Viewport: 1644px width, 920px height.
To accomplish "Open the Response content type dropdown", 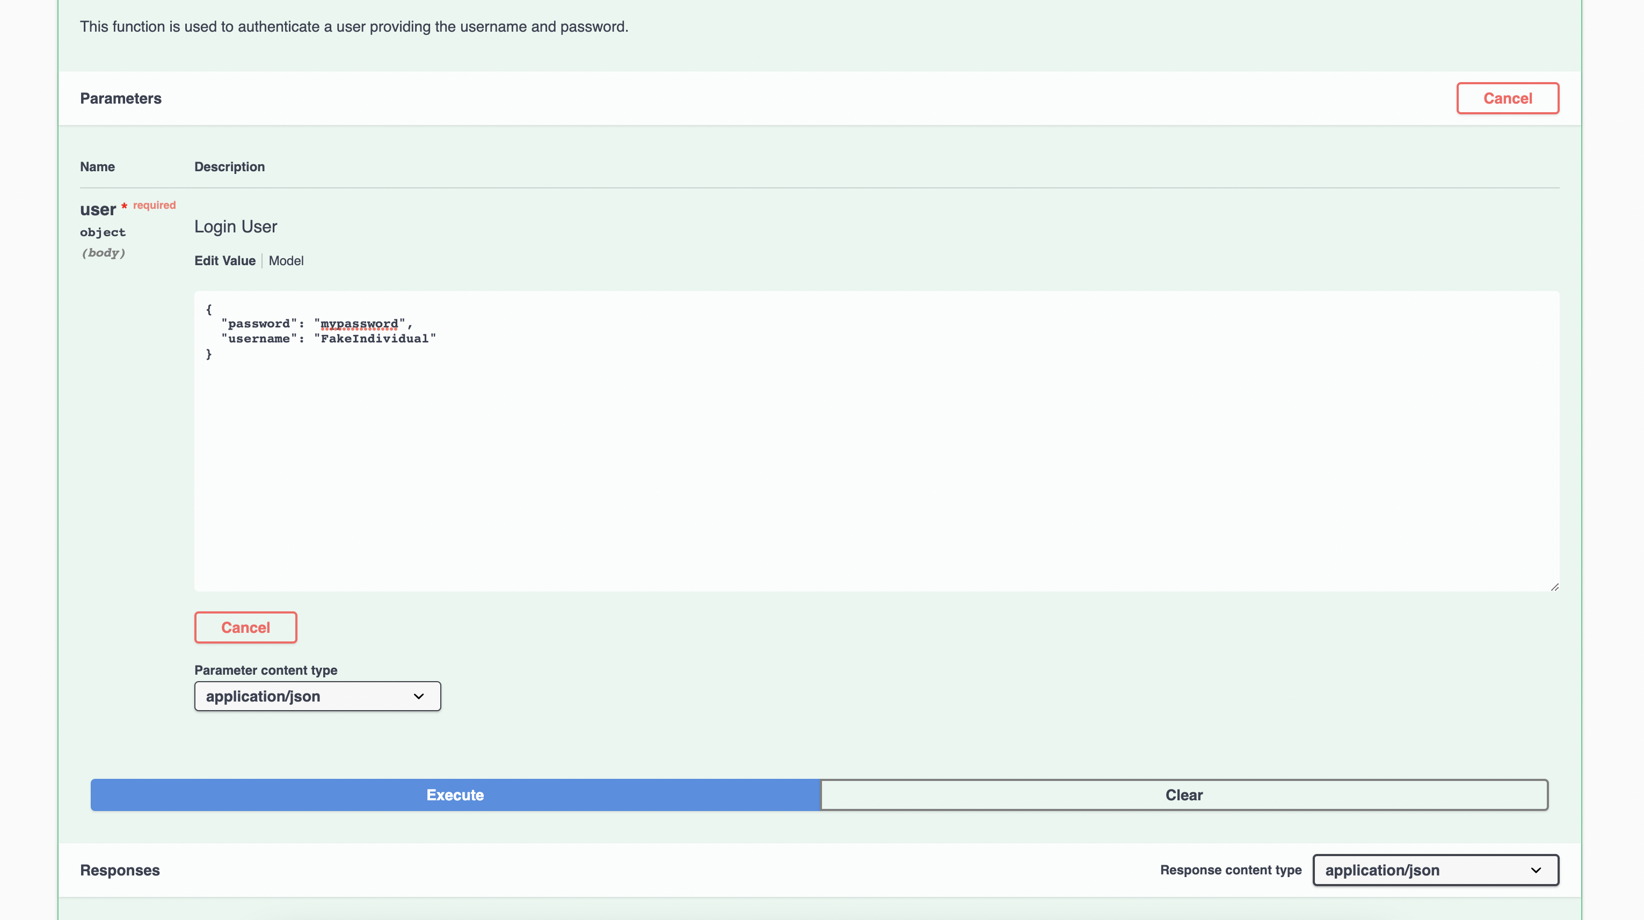I will tap(1435, 870).
